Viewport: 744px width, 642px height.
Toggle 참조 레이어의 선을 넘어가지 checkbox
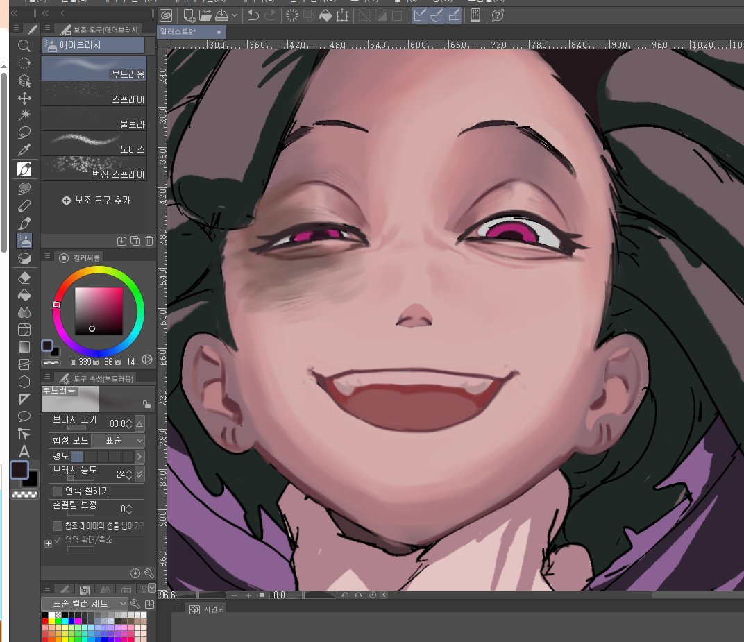pyautogui.click(x=58, y=526)
